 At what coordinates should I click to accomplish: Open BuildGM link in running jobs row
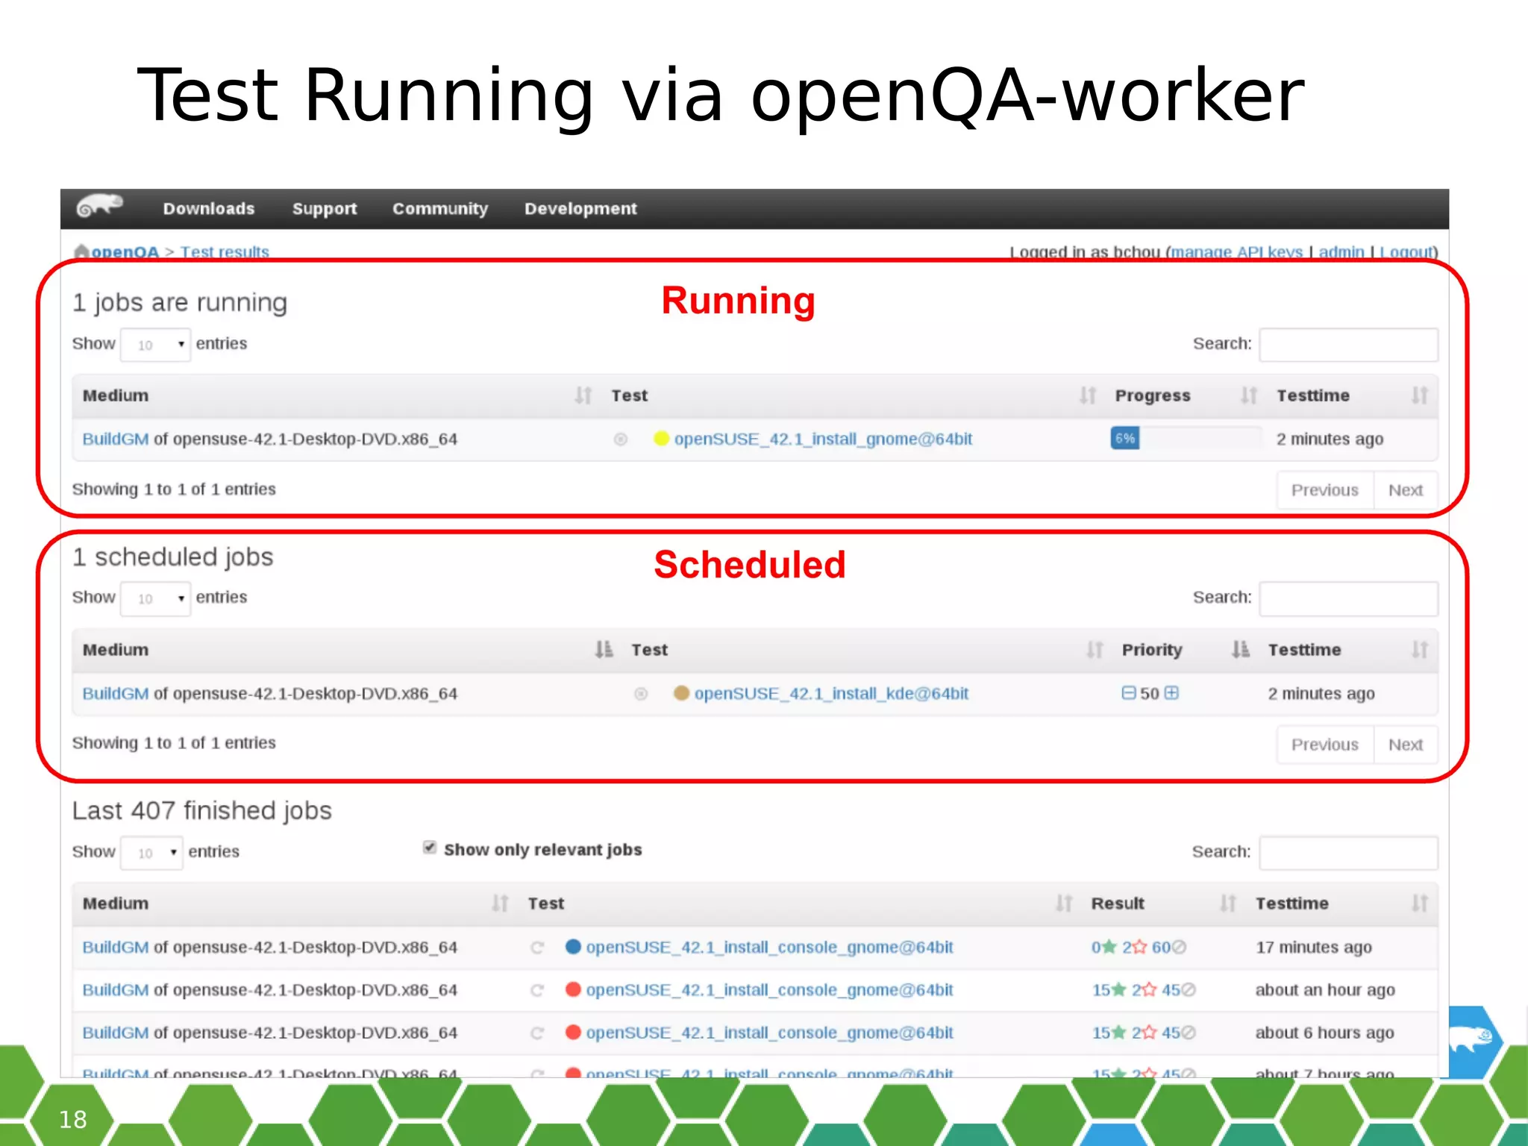click(x=115, y=439)
